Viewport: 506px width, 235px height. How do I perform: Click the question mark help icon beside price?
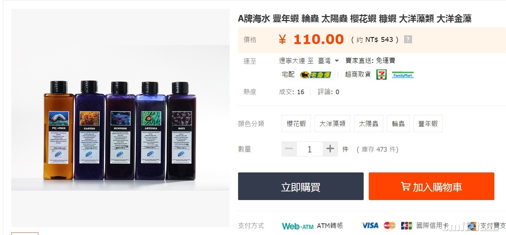[x=408, y=39]
